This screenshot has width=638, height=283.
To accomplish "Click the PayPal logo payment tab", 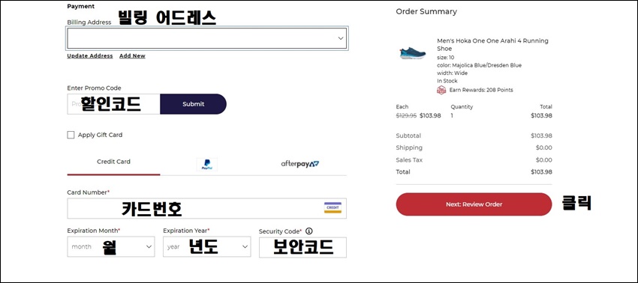I will [206, 164].
